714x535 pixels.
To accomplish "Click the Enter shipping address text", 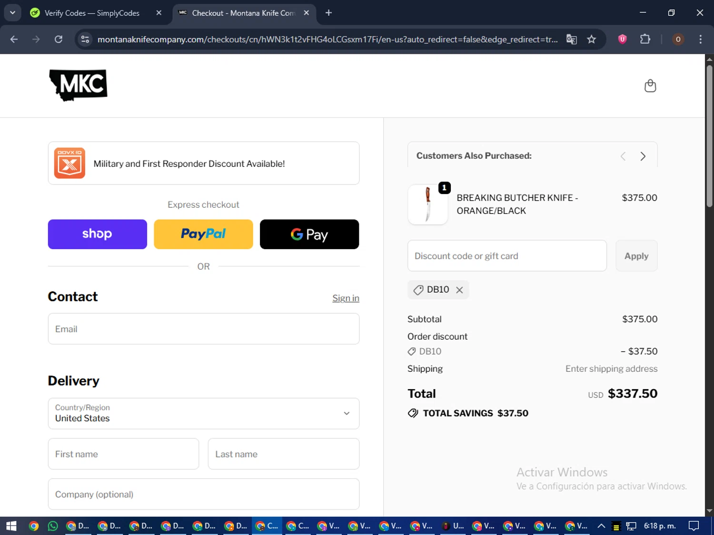I will pos(611,369).
